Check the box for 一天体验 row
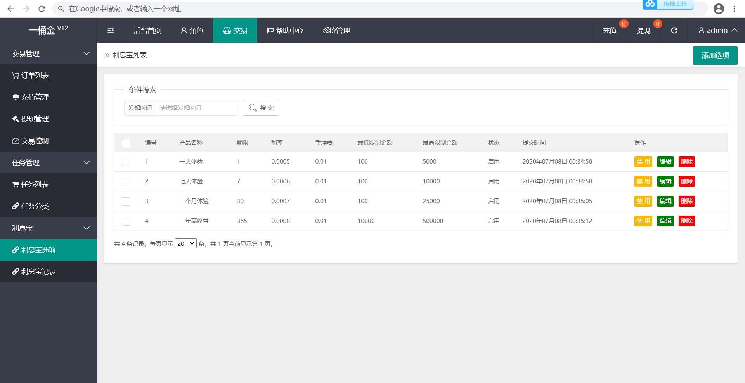Screen dimensions: 745x383 pyautogui.click(x=126, y=162)
